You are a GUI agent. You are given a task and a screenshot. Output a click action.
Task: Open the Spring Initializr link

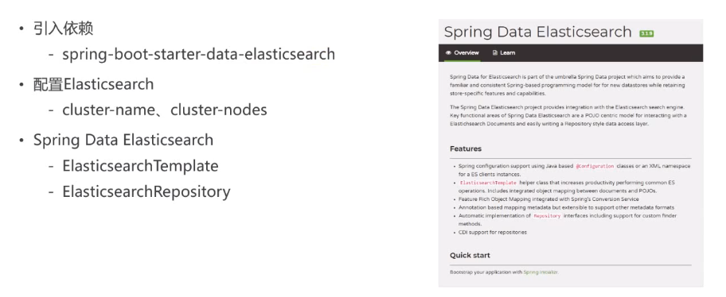click(x=541, y=272)
